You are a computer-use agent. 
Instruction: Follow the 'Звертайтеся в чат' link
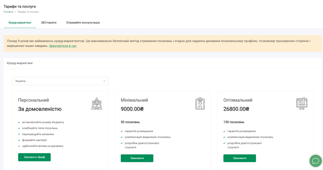[x=63, y=46]
